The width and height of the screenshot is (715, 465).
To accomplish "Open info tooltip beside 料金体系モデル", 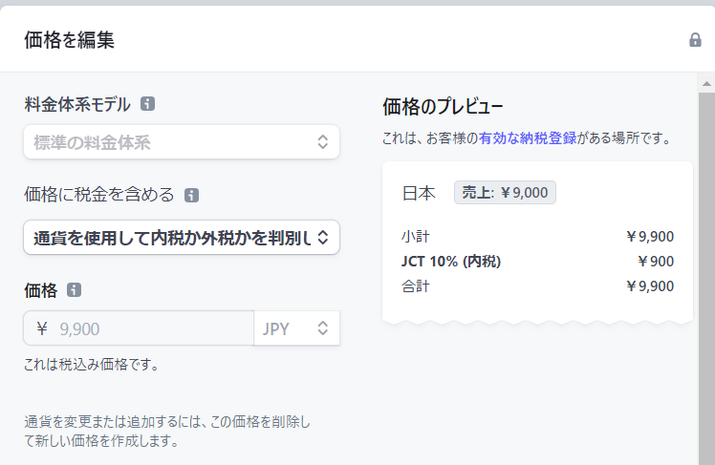I will (147, 104).
